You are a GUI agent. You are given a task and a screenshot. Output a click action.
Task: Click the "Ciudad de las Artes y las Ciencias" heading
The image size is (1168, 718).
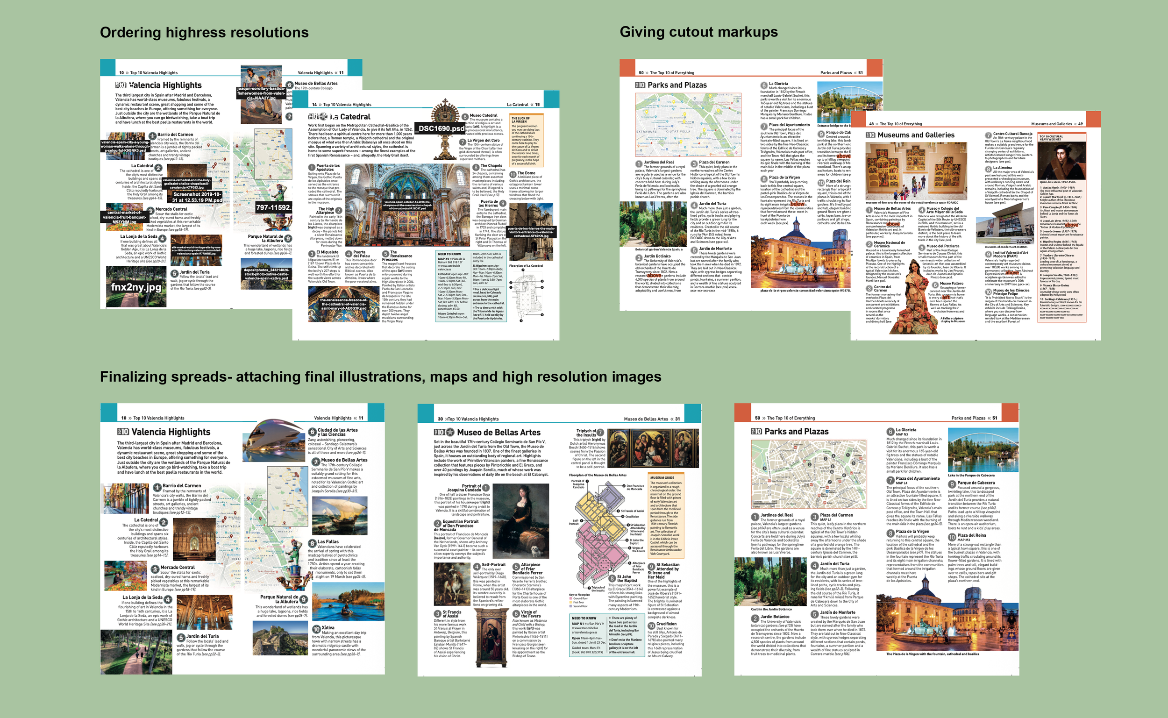pos(338,432)
